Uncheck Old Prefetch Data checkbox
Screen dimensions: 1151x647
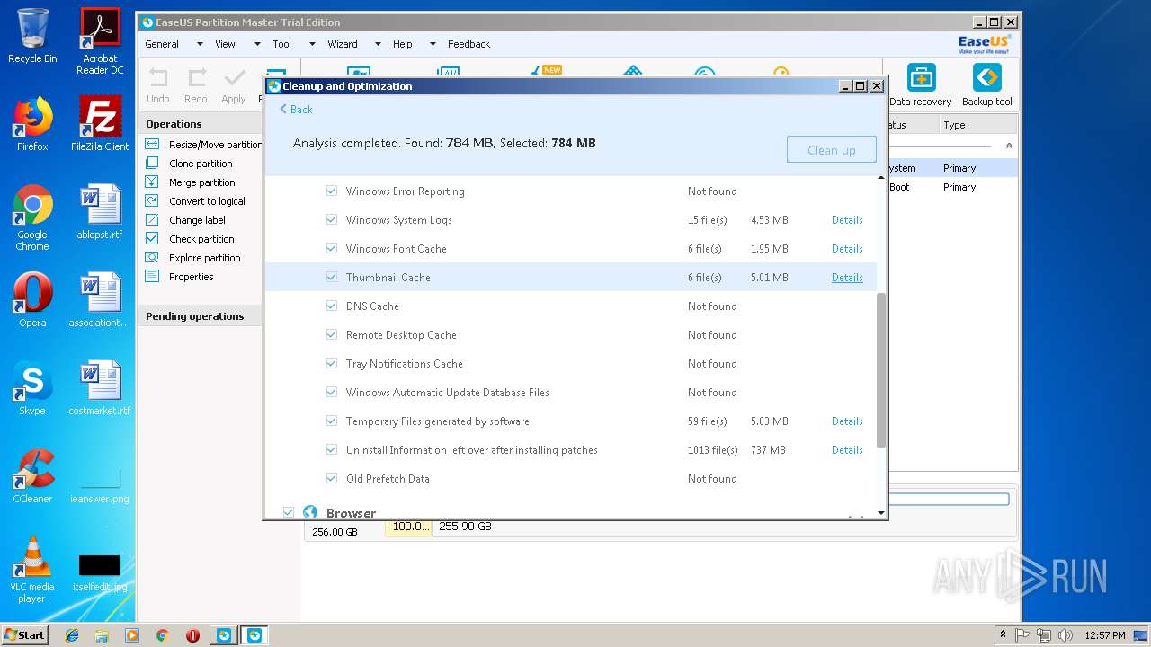[332, 479]
